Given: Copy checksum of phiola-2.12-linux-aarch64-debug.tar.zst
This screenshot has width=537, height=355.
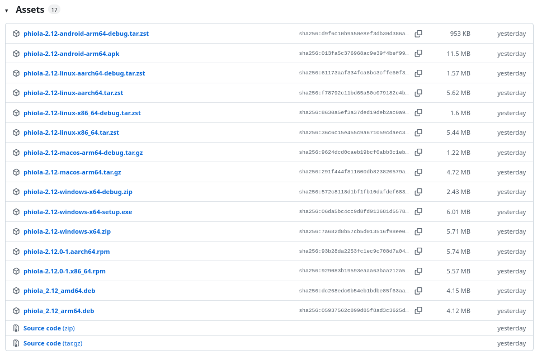Looking at the screenshot, I should coord(418,73).
